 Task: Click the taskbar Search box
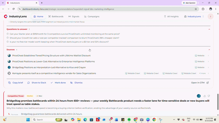[47, 120]
